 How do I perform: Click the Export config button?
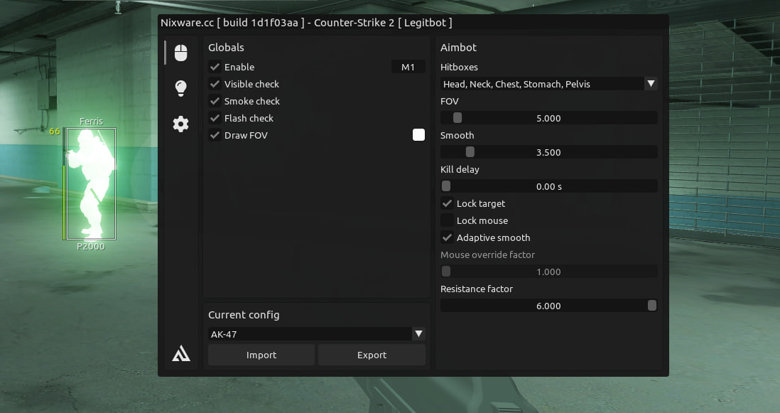[x=372, y=355]
